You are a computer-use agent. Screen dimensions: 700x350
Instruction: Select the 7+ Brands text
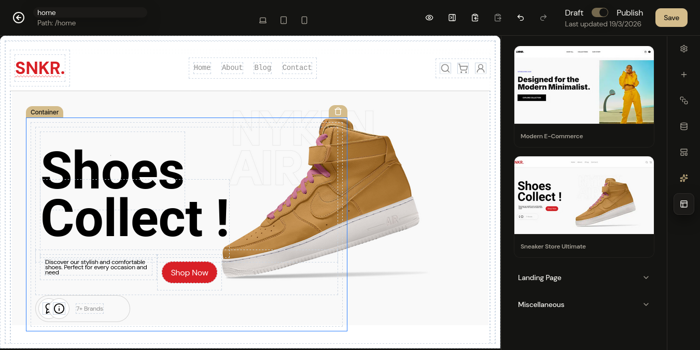90,309
